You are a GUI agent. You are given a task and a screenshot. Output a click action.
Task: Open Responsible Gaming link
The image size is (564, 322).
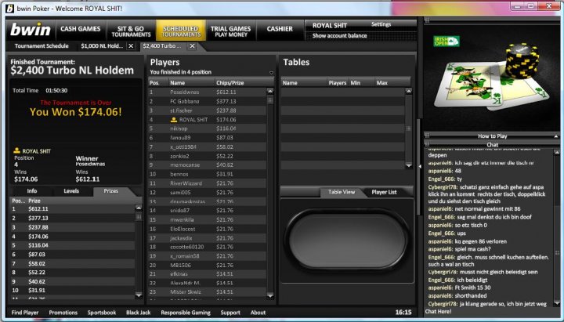tap(186, 313)
